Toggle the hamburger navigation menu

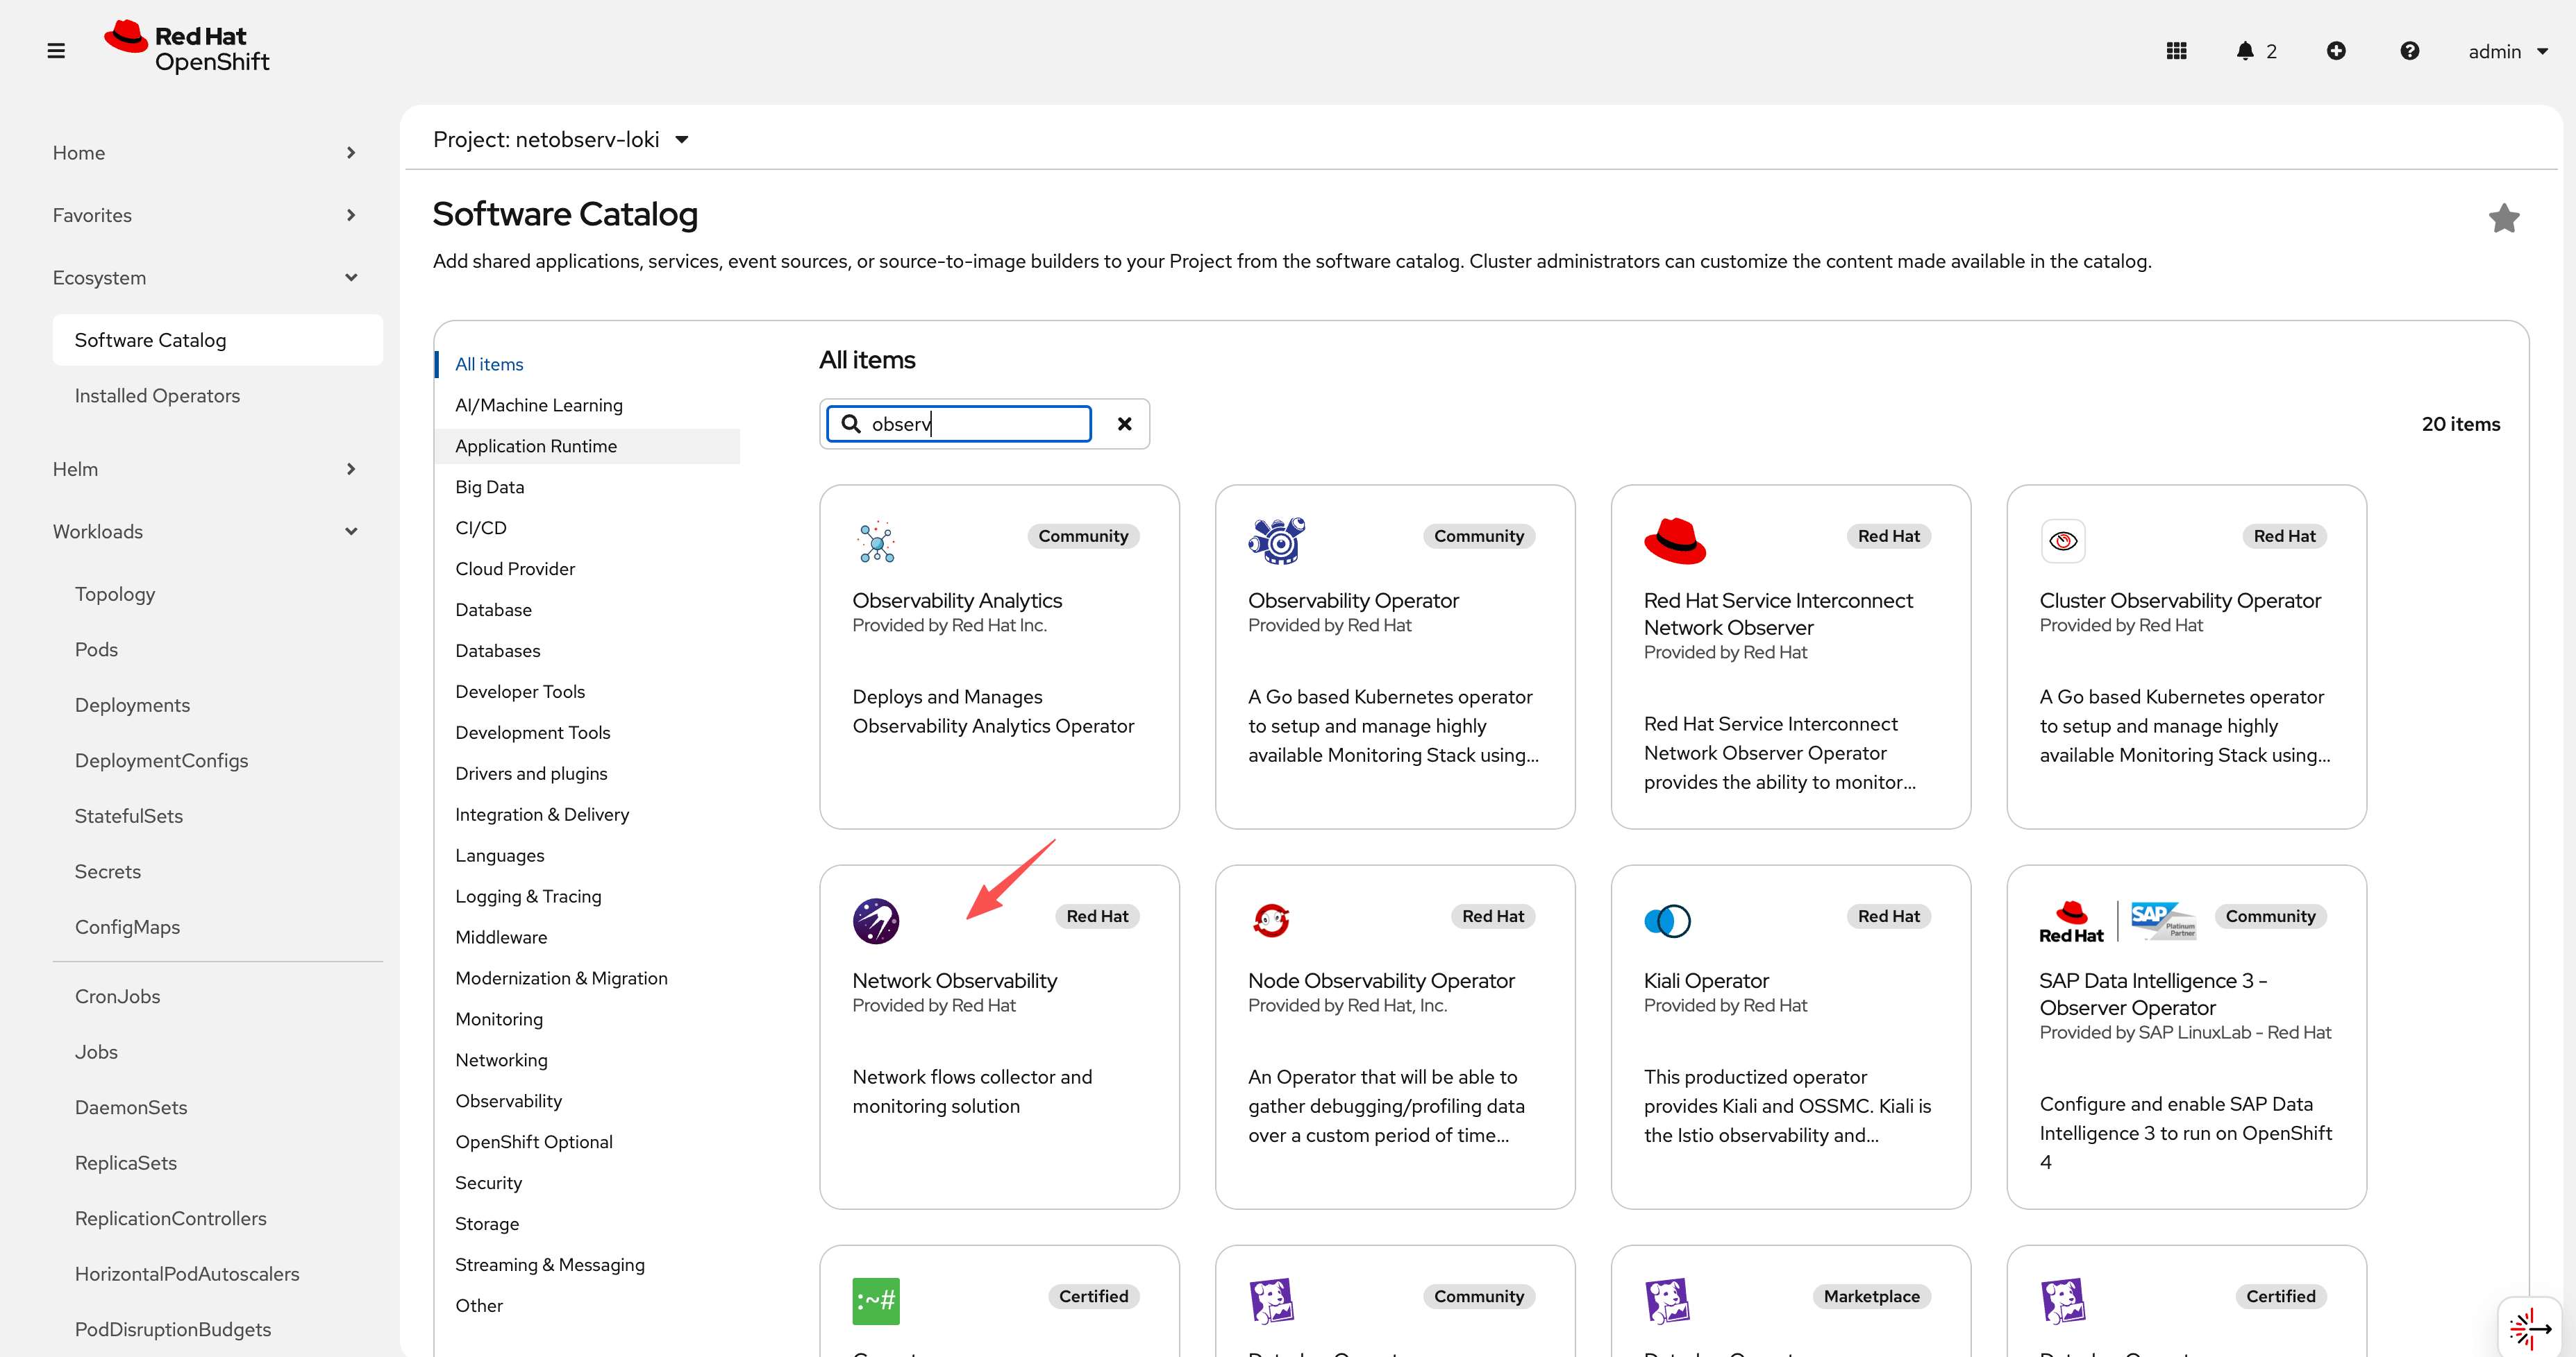[56, 51]
